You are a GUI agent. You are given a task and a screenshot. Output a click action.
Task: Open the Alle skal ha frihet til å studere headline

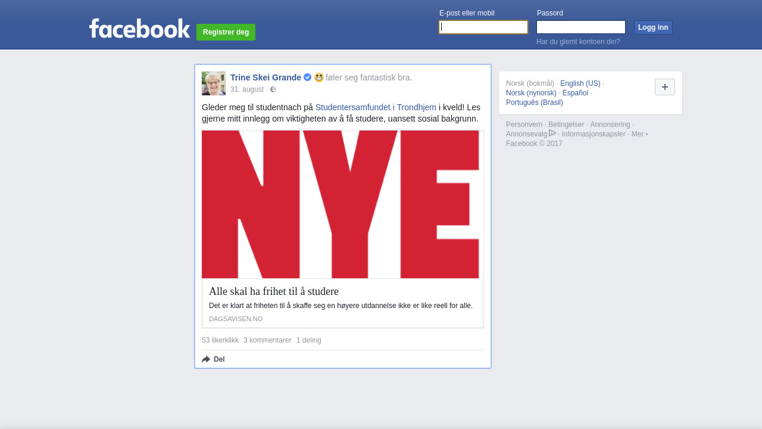coord(274,291)
